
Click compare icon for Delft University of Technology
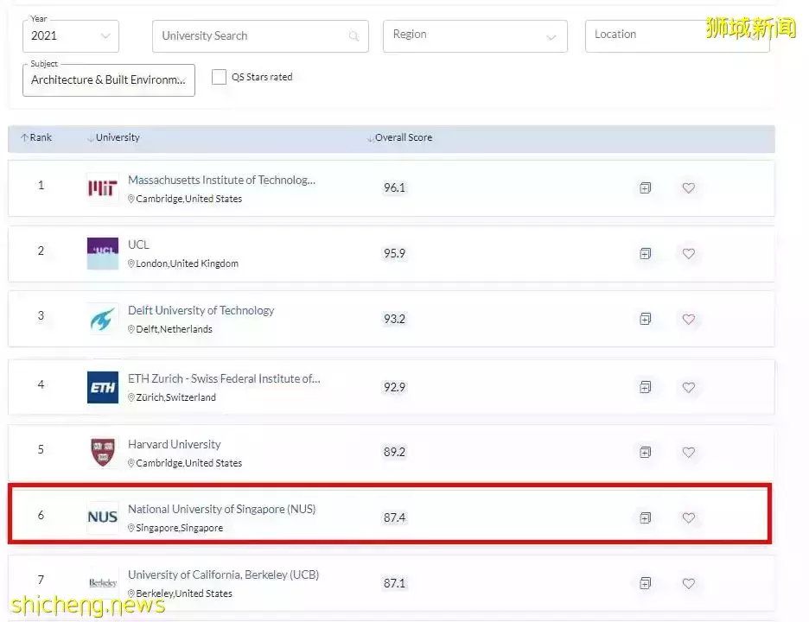645,319
